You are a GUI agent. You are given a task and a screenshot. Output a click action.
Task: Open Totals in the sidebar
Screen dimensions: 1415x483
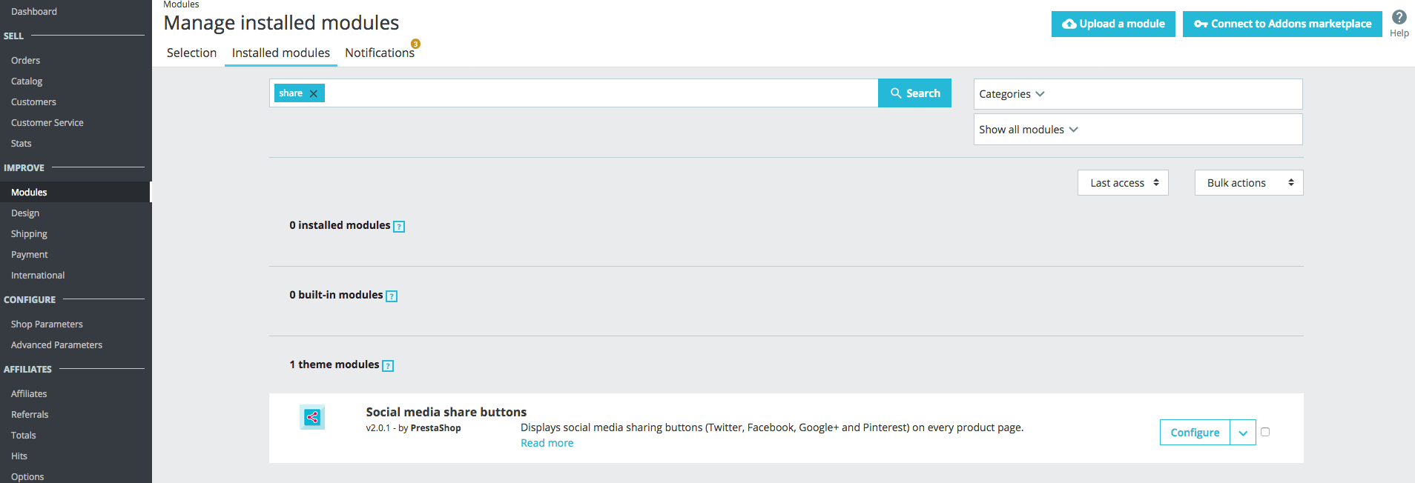(24, 435)
